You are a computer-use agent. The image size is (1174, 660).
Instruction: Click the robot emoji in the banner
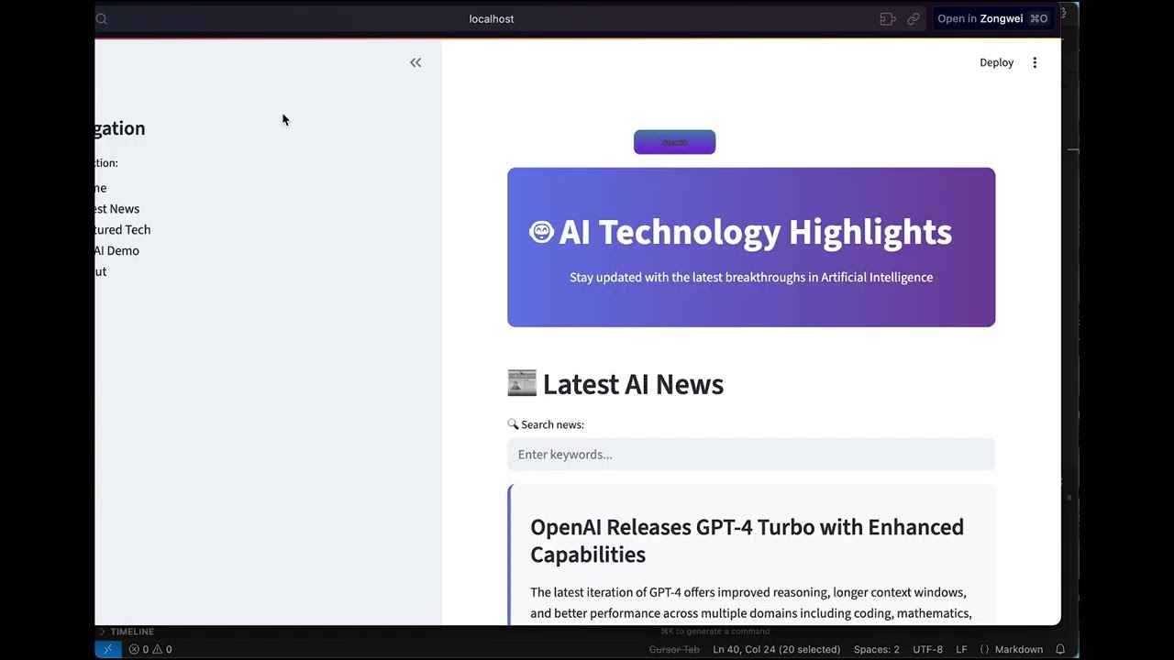(541, 232)
